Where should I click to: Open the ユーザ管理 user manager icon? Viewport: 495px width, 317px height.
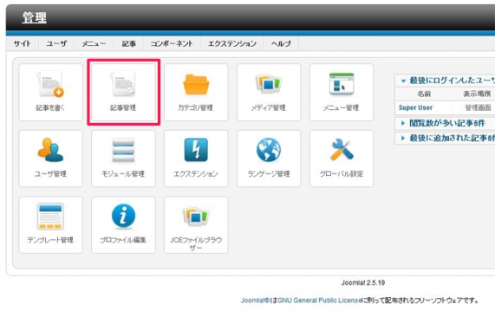coord(50,158)
